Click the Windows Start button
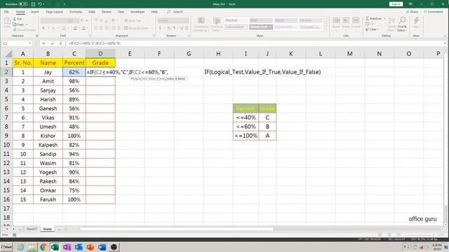 tap(6, 246)
